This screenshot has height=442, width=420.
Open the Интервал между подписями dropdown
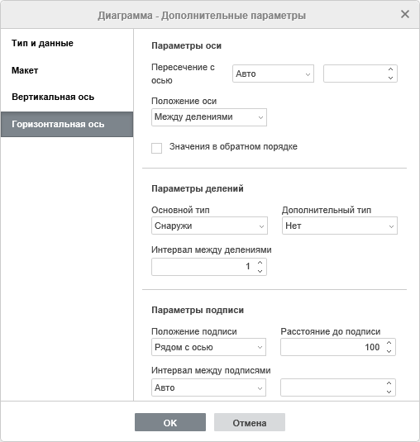(x=208, y=387)
